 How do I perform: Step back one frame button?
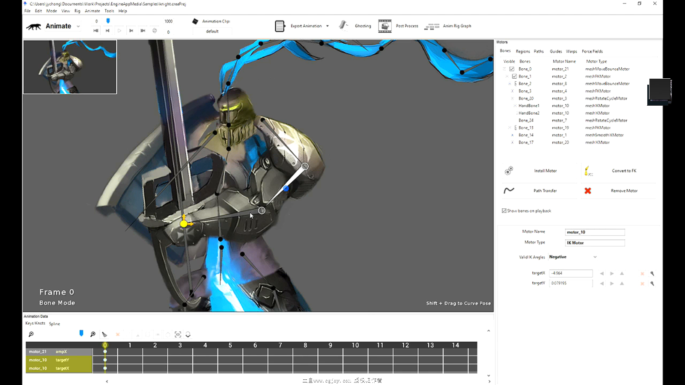(107, 30)
